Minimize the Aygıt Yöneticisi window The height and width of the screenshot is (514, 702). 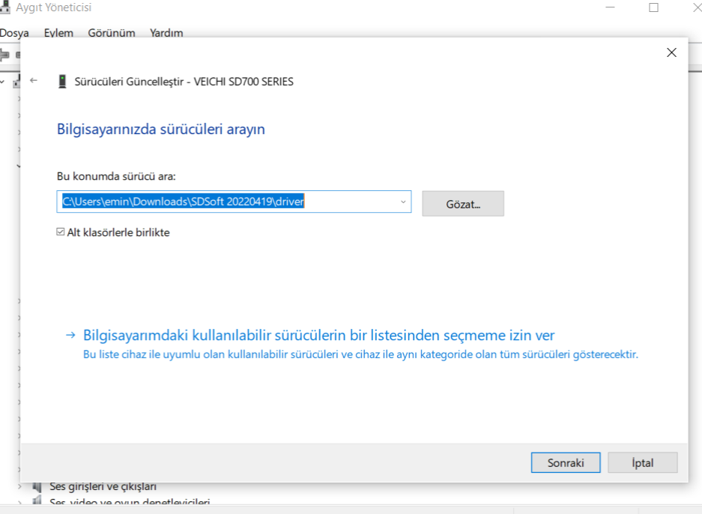pyautogui.click(x=612, y=7)
